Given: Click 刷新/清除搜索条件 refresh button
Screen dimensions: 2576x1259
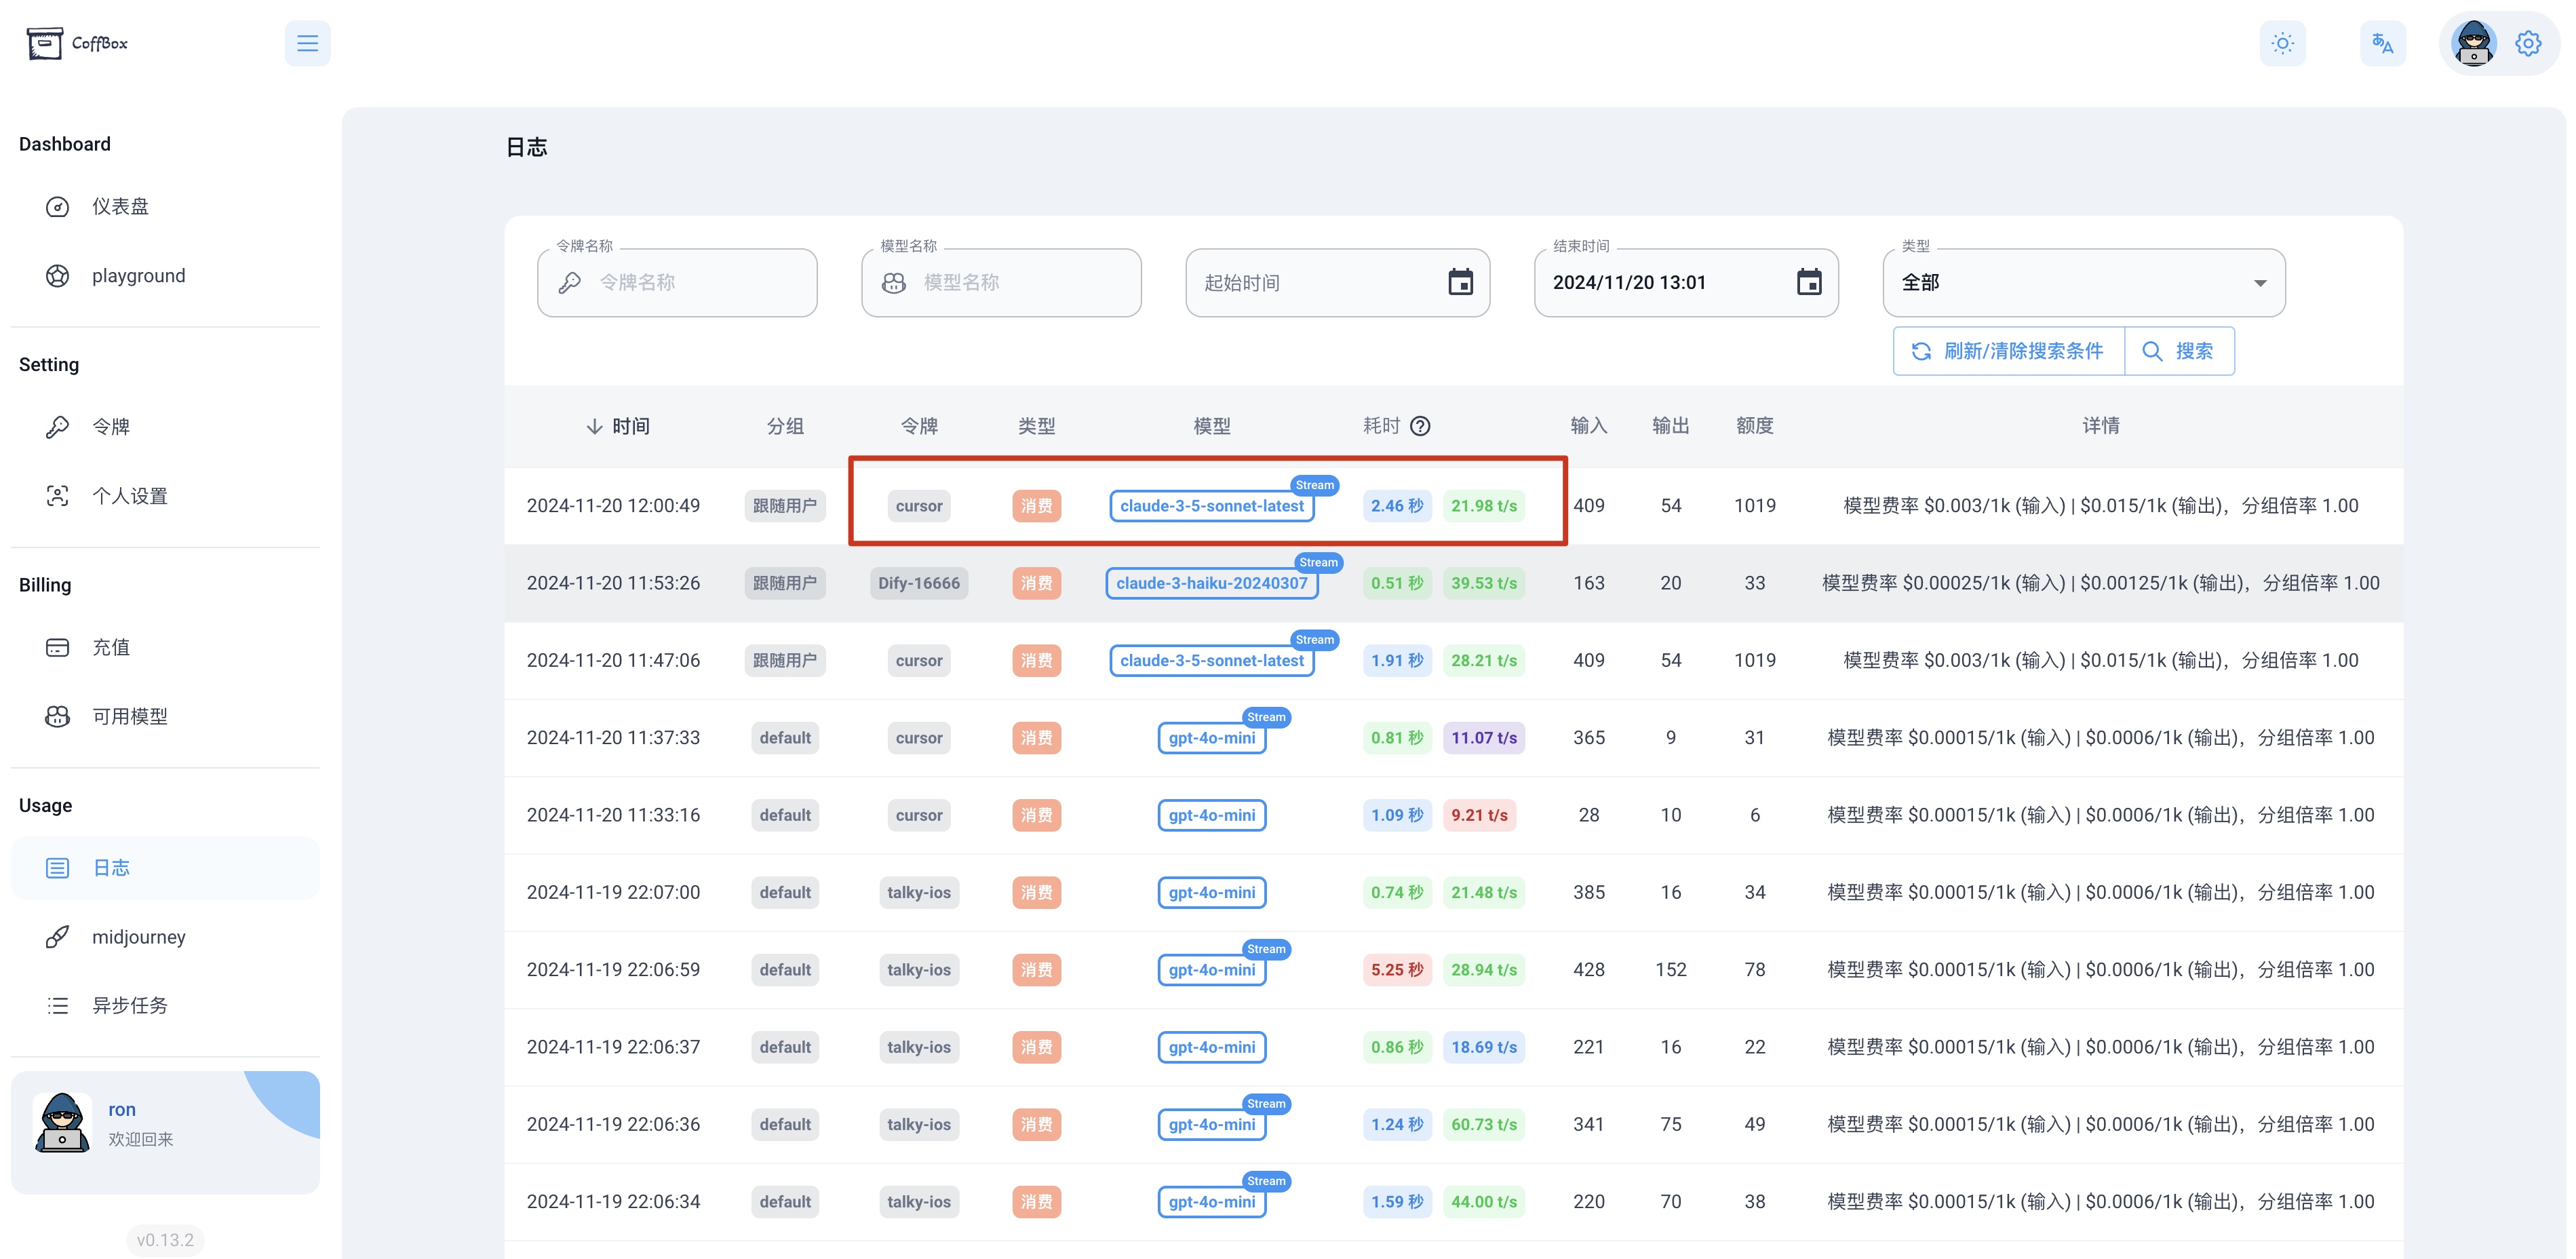Looking at the screenshot, I should [x=2008, y=351].
